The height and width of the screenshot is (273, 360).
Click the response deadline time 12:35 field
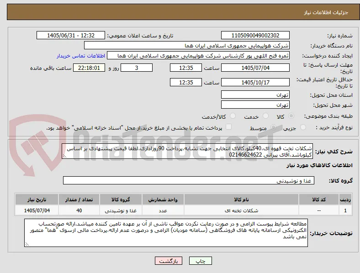click(186, 68)
